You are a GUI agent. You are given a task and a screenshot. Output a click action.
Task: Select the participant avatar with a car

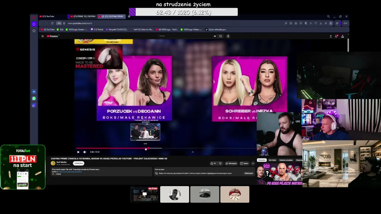pos(205,194)
